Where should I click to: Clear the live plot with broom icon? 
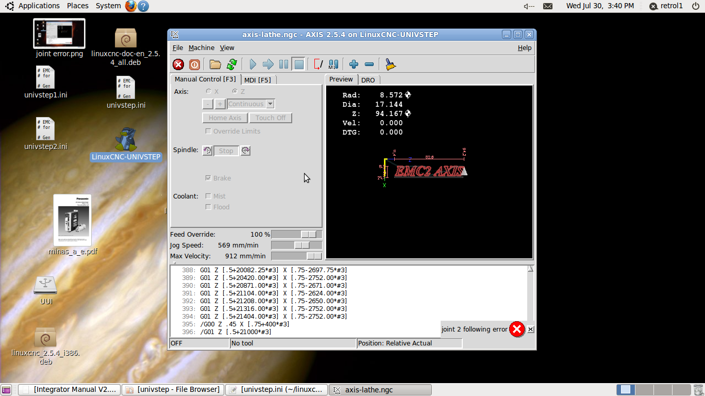(390, 64)
